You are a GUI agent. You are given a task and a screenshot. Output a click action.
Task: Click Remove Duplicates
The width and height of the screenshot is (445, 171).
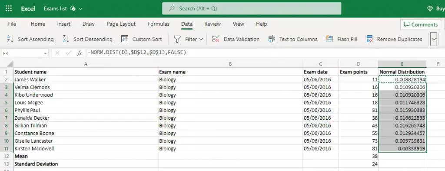click(394, 39)
